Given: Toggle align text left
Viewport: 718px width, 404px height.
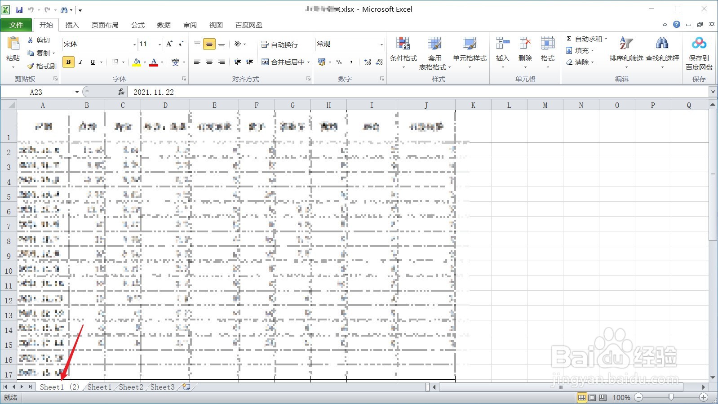Looking at the screenshot, I should (x=197, y=62).
